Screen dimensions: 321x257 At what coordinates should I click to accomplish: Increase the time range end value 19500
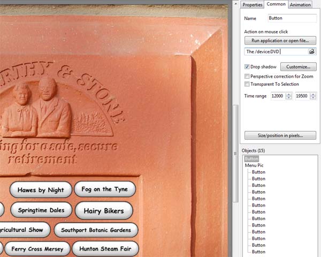(x=313, y=94)
